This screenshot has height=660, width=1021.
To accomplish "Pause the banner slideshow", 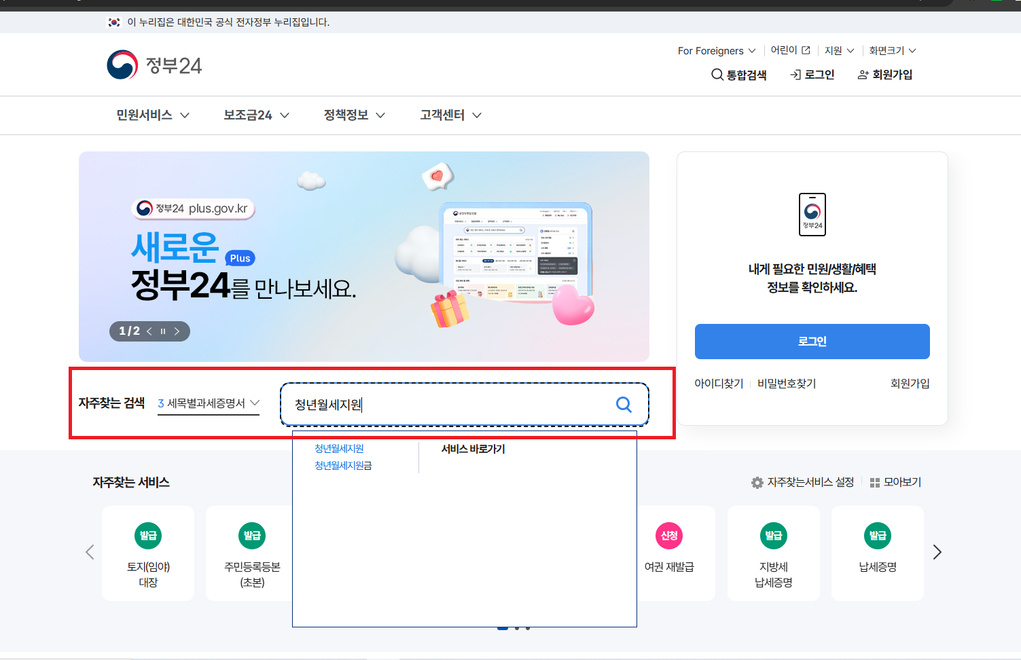I will (163, 331).
